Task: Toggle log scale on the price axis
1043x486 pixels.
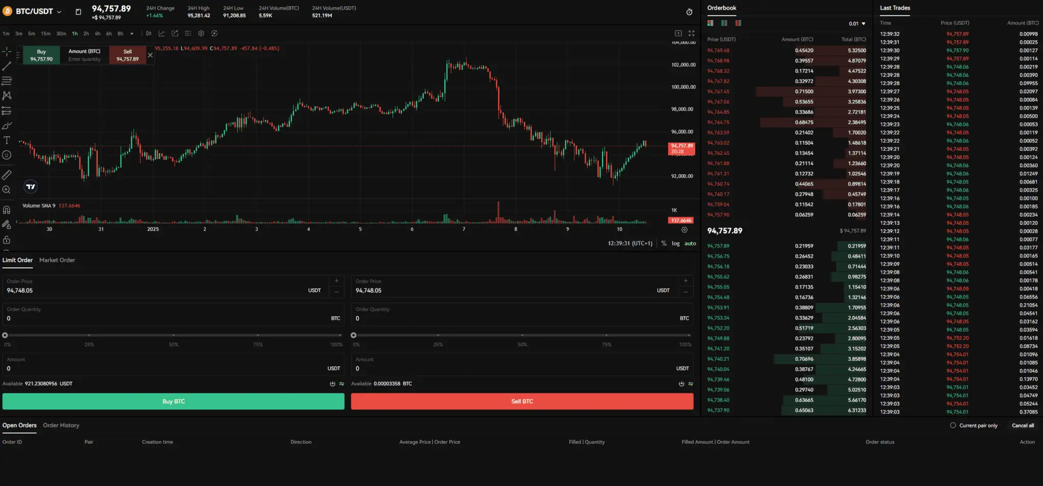Action: click(x=675, y=244)
